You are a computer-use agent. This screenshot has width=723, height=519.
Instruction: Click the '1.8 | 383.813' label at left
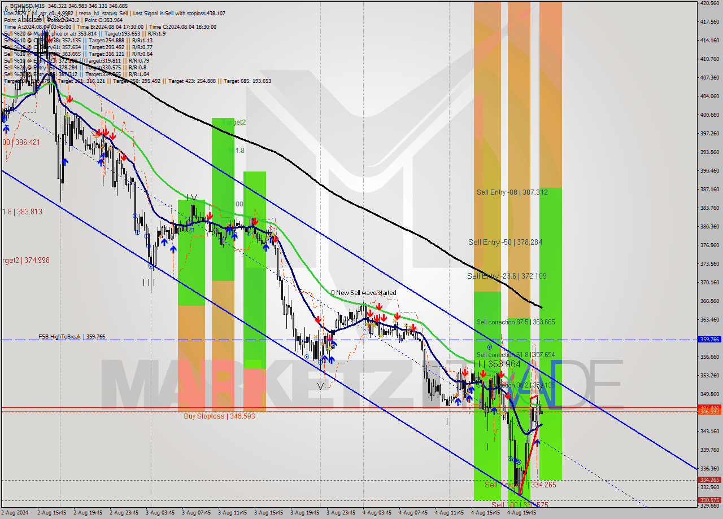(21, 212)
